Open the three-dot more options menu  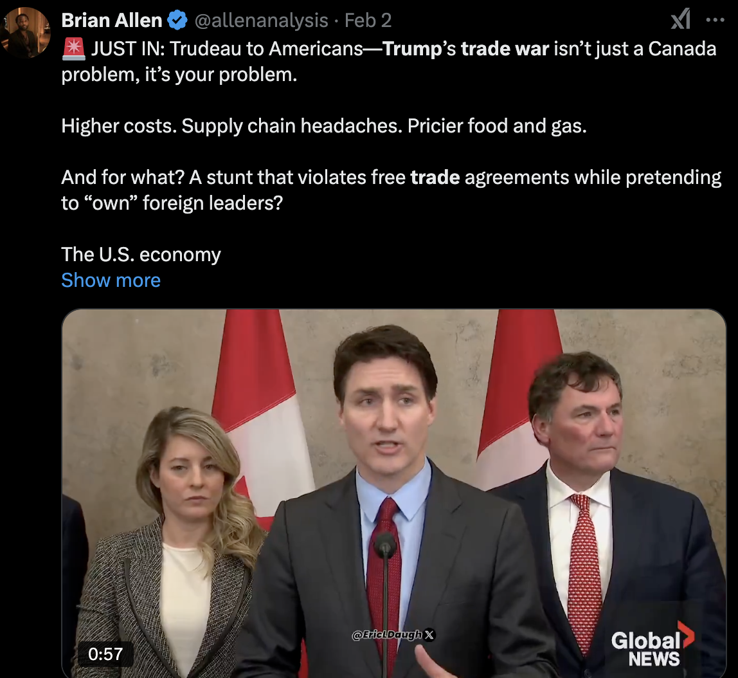pos(715,20)
